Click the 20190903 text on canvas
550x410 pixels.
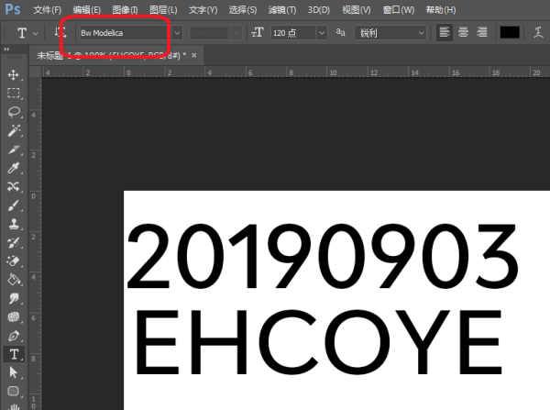pyautogui.click(x=323, y=256)
